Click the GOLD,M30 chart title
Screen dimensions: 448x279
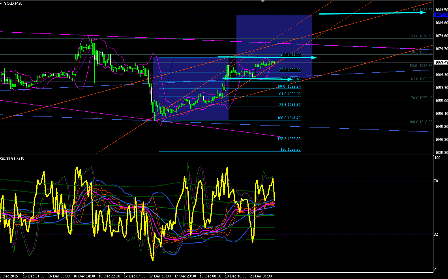(13, 4)
